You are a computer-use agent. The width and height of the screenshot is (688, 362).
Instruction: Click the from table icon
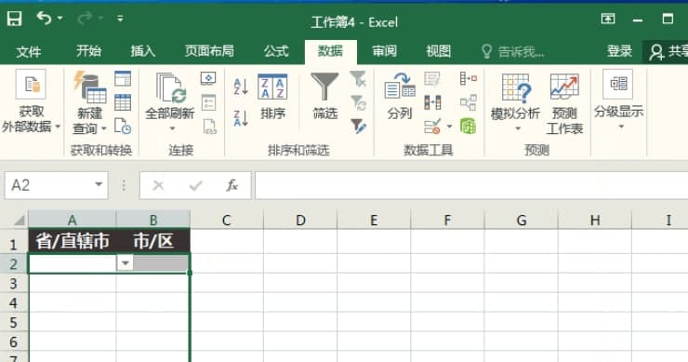click(123, 102)
